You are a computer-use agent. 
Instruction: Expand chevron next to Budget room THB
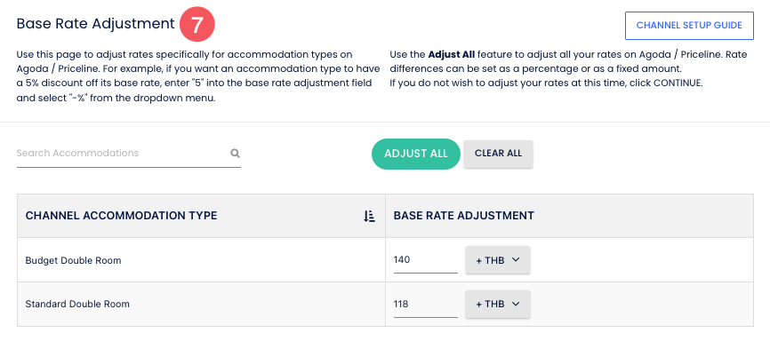click(515, 260)
